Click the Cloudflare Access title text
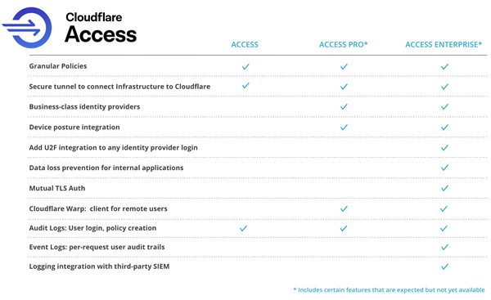 pos(101,27)
